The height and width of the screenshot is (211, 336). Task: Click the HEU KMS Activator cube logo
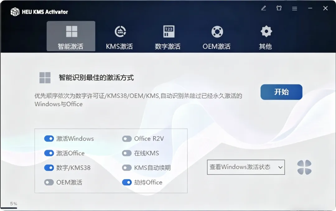(15, 12)
